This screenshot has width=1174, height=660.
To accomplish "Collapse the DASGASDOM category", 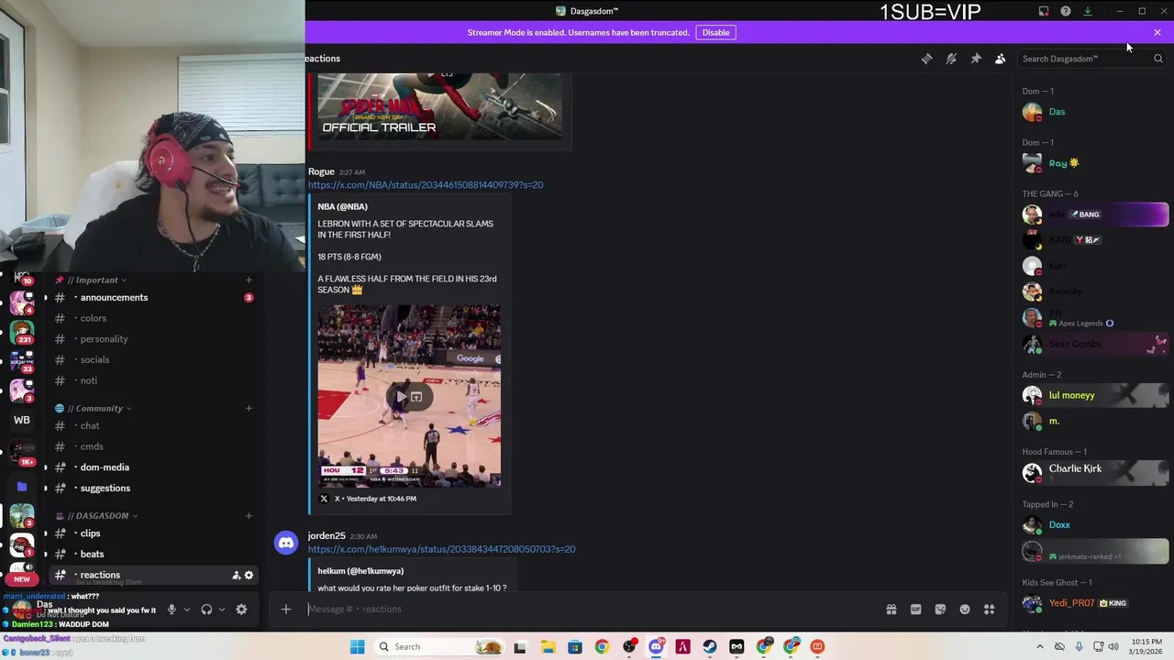I will point(97,515).
